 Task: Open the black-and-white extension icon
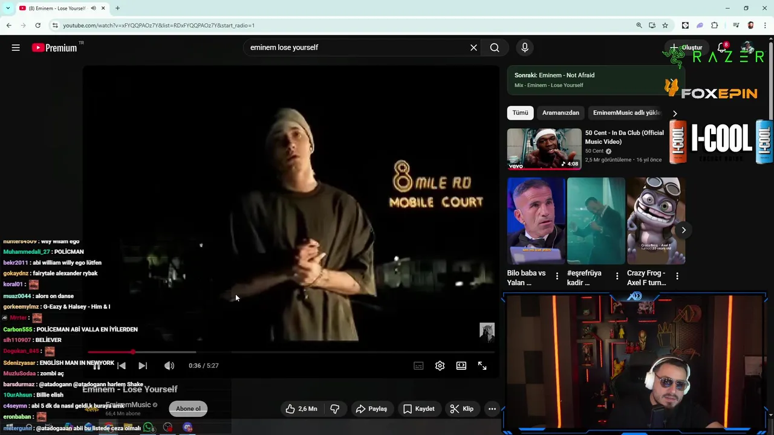(x=685, y=25)
